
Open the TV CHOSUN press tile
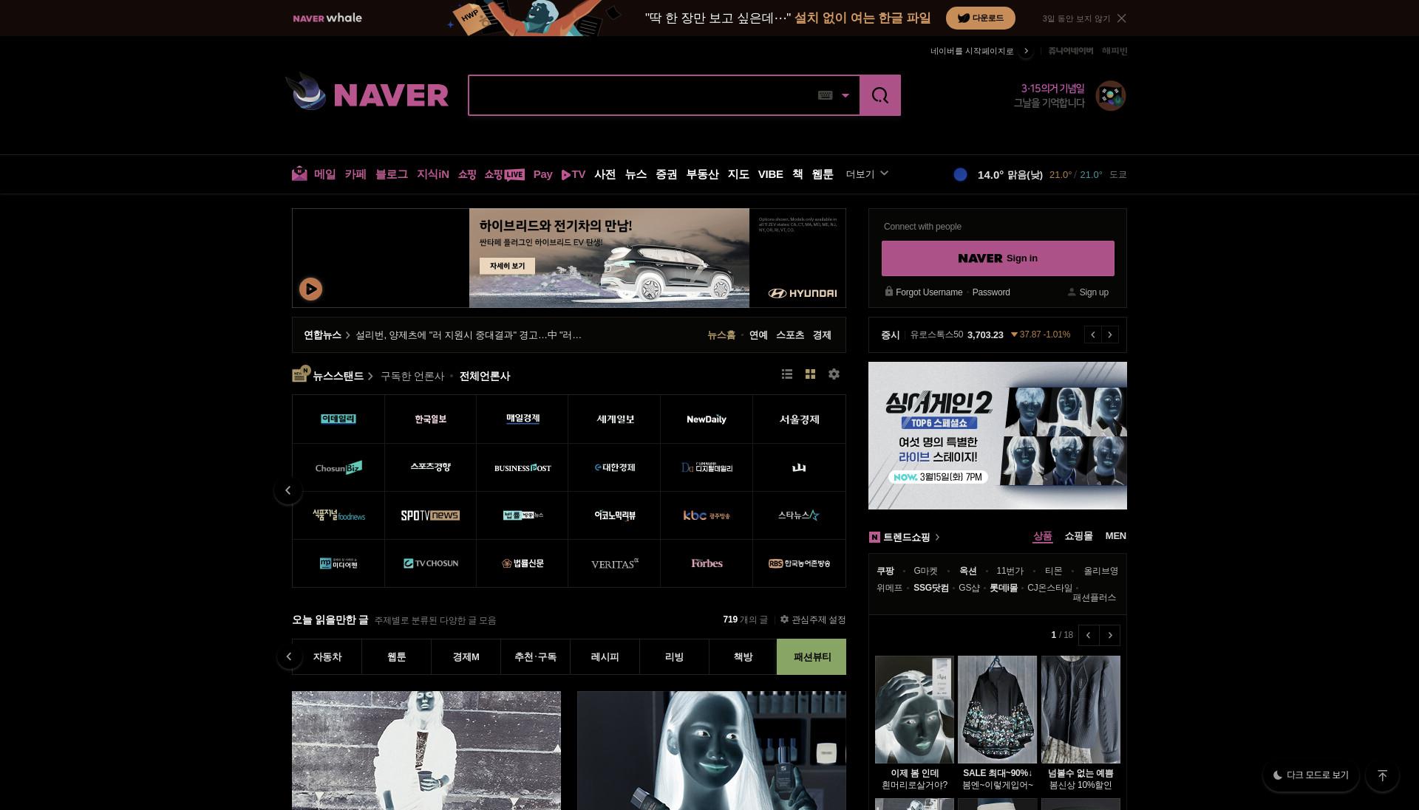(x=430, y=563)
